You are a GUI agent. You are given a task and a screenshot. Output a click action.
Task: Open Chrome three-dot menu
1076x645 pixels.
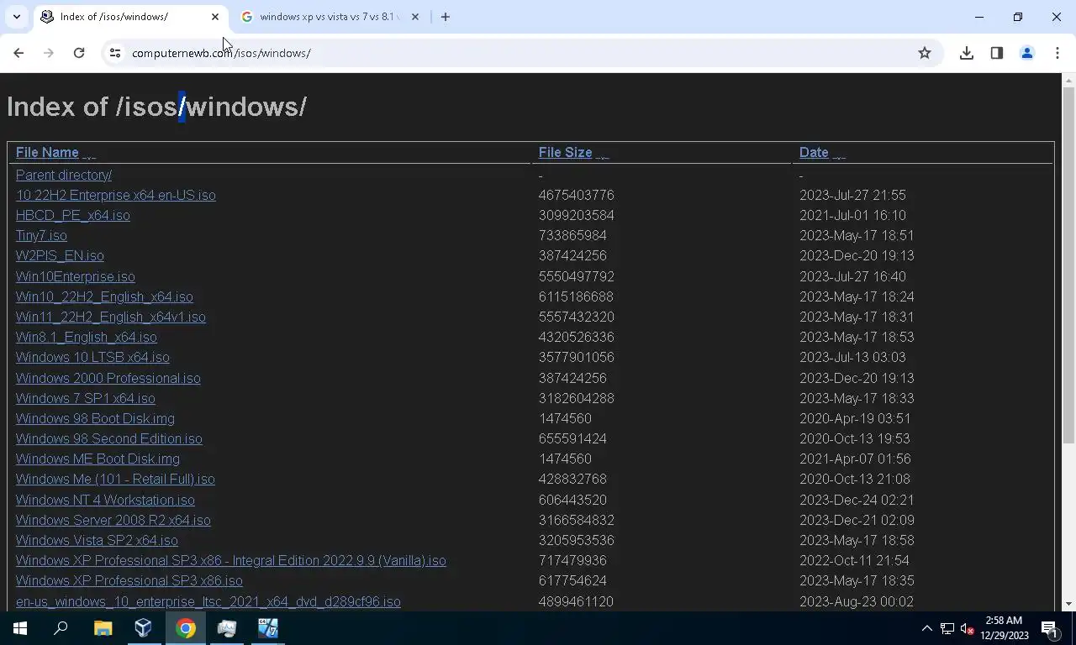tap(1058, 53)
